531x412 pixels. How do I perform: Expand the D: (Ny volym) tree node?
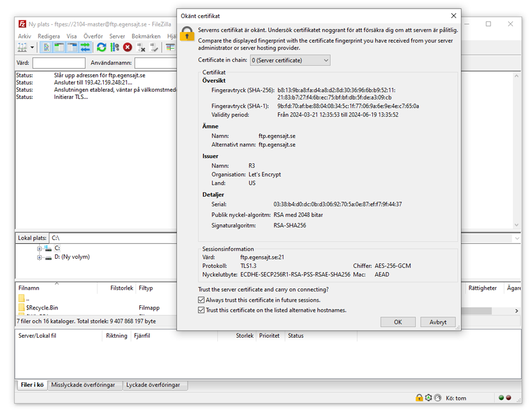pyautogui.click(x=40, y=257)
